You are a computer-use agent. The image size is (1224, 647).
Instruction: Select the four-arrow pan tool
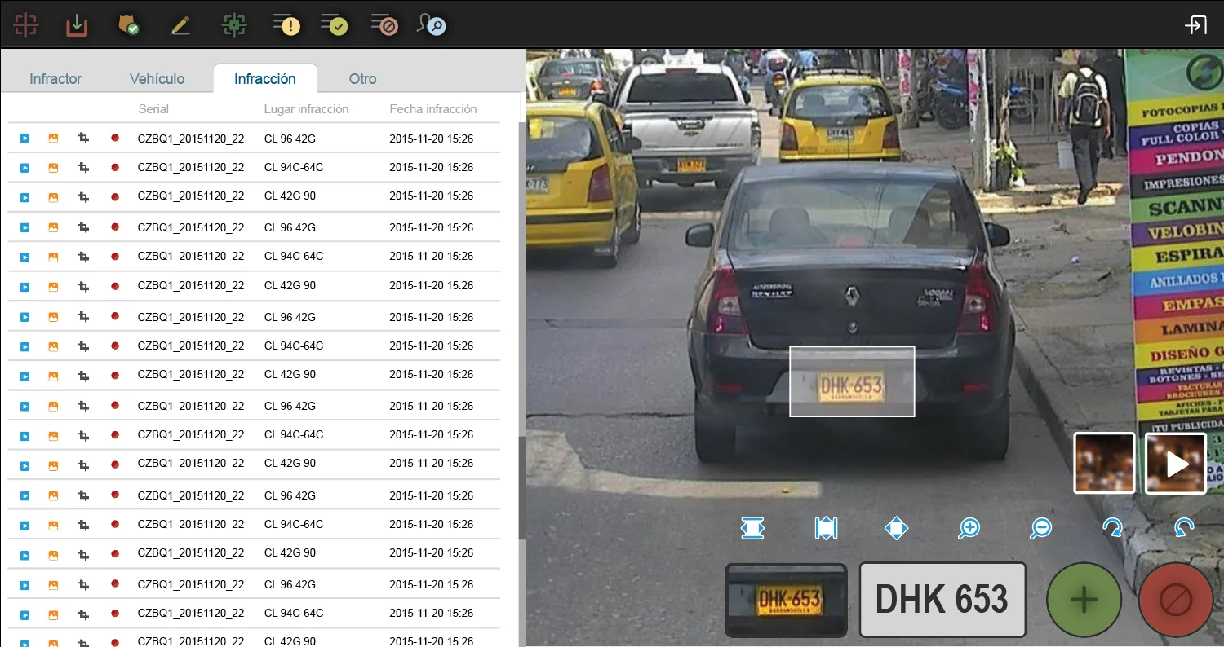click(896, 528)
